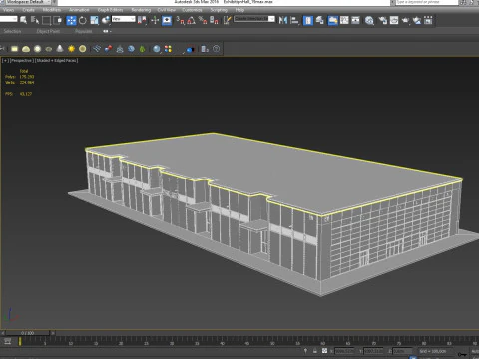Toggle Spinner Snap
This screenshot has height=359, width=479.
214,20
